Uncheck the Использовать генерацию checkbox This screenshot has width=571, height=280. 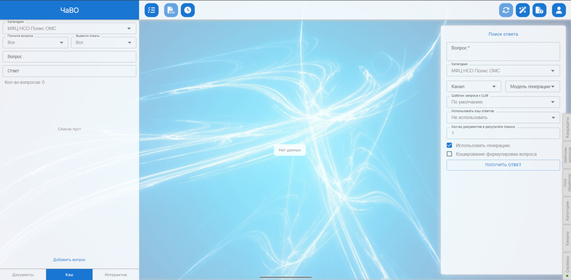click(x=449, y=145)
